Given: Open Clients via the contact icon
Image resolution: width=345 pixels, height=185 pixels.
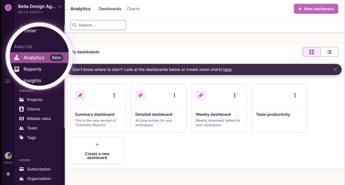Looking at the screenshot, I should pyautogui.click(x=21, y=109).
